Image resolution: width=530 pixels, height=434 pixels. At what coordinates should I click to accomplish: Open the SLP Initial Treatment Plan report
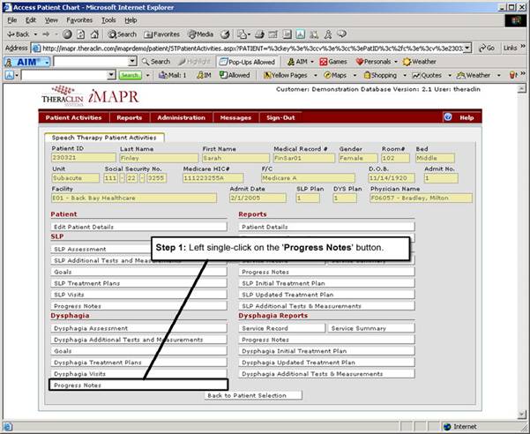click(326, 283)
